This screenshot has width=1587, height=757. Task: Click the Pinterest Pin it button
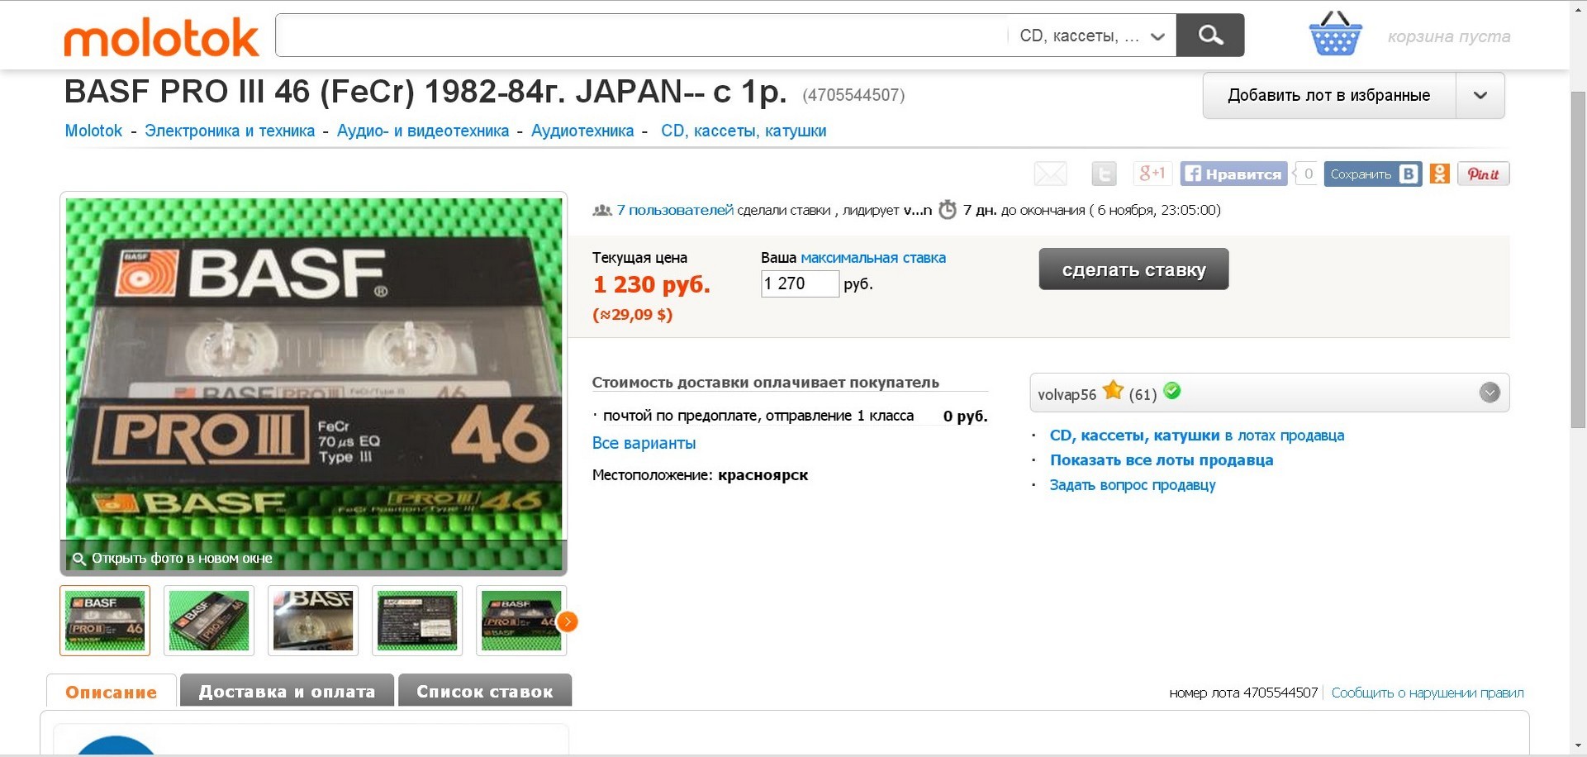point(1483,174)
